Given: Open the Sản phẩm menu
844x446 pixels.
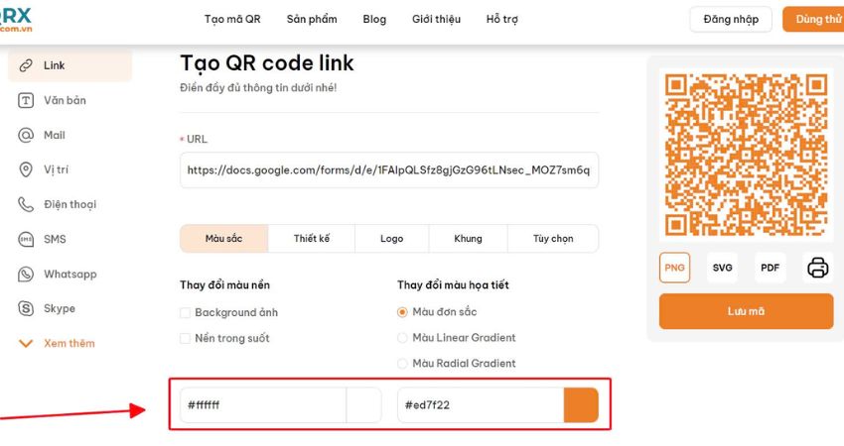Looking at the screenshot, I should tap(312, 20).
